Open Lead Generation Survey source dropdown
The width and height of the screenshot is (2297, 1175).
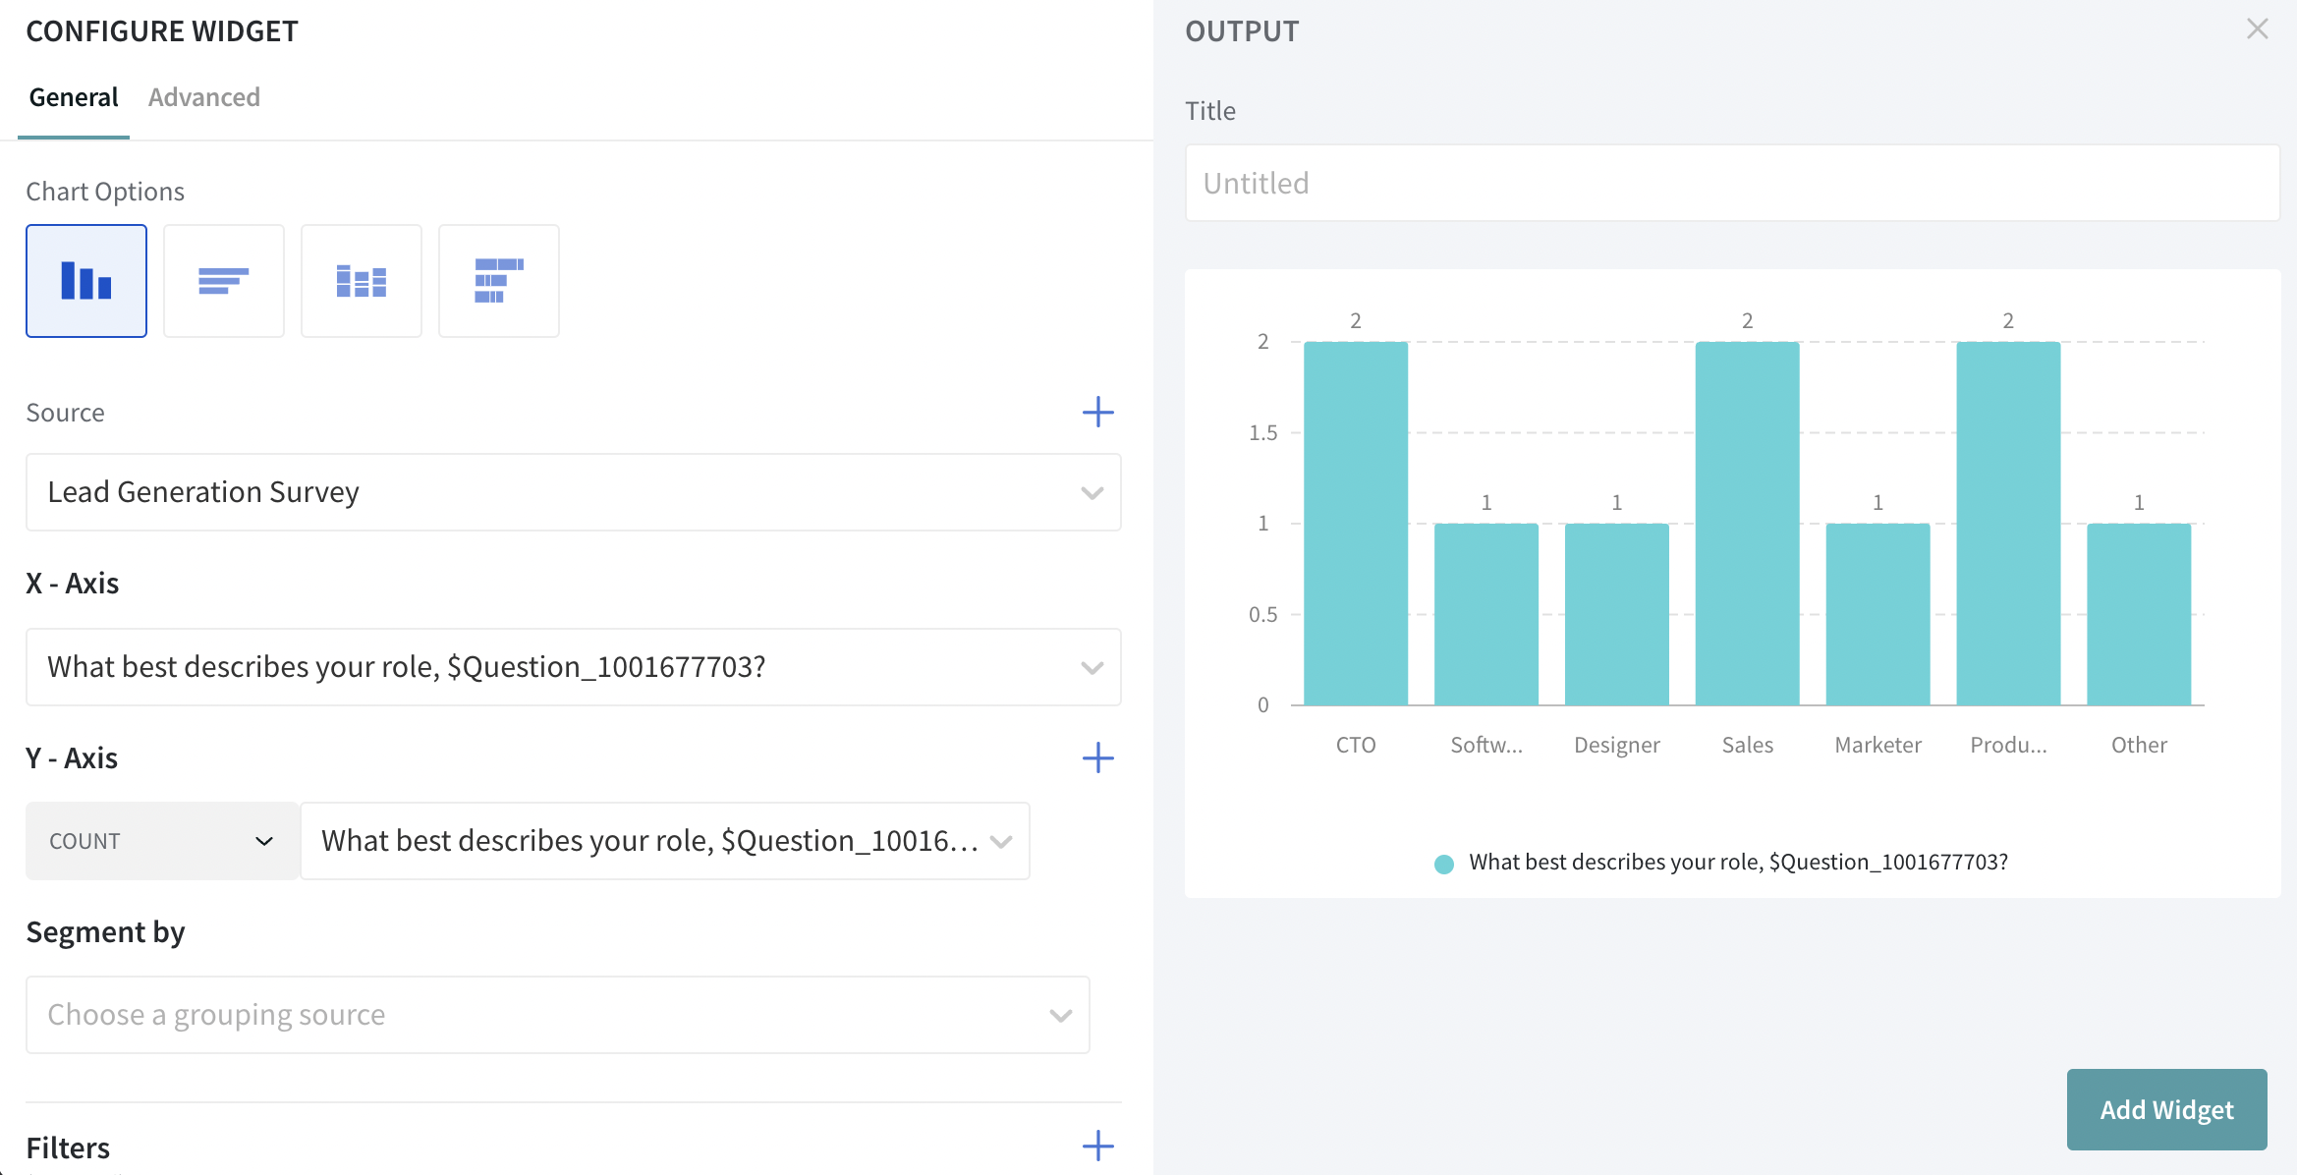click(573, 492)
